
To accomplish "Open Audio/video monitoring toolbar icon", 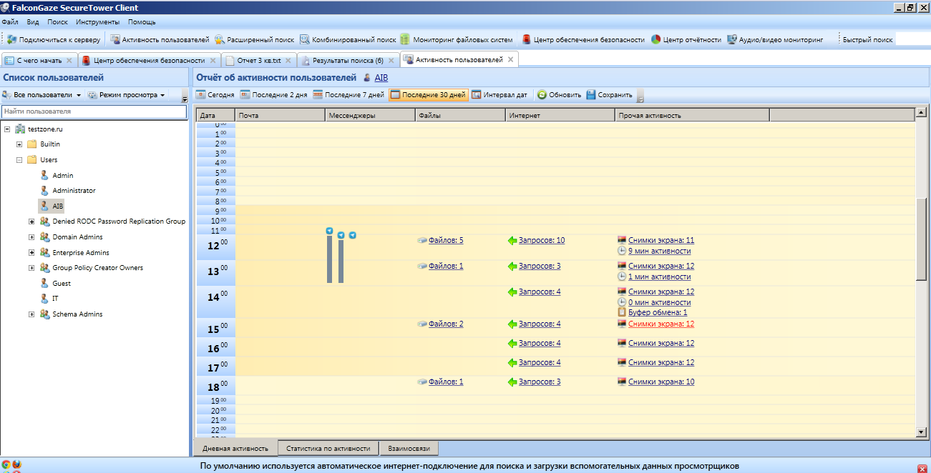I will click(732, 40).
